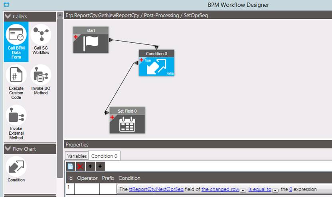Click the Properties panel header
This screenshot has width=332, height=197.
click(x=198, y=145)
